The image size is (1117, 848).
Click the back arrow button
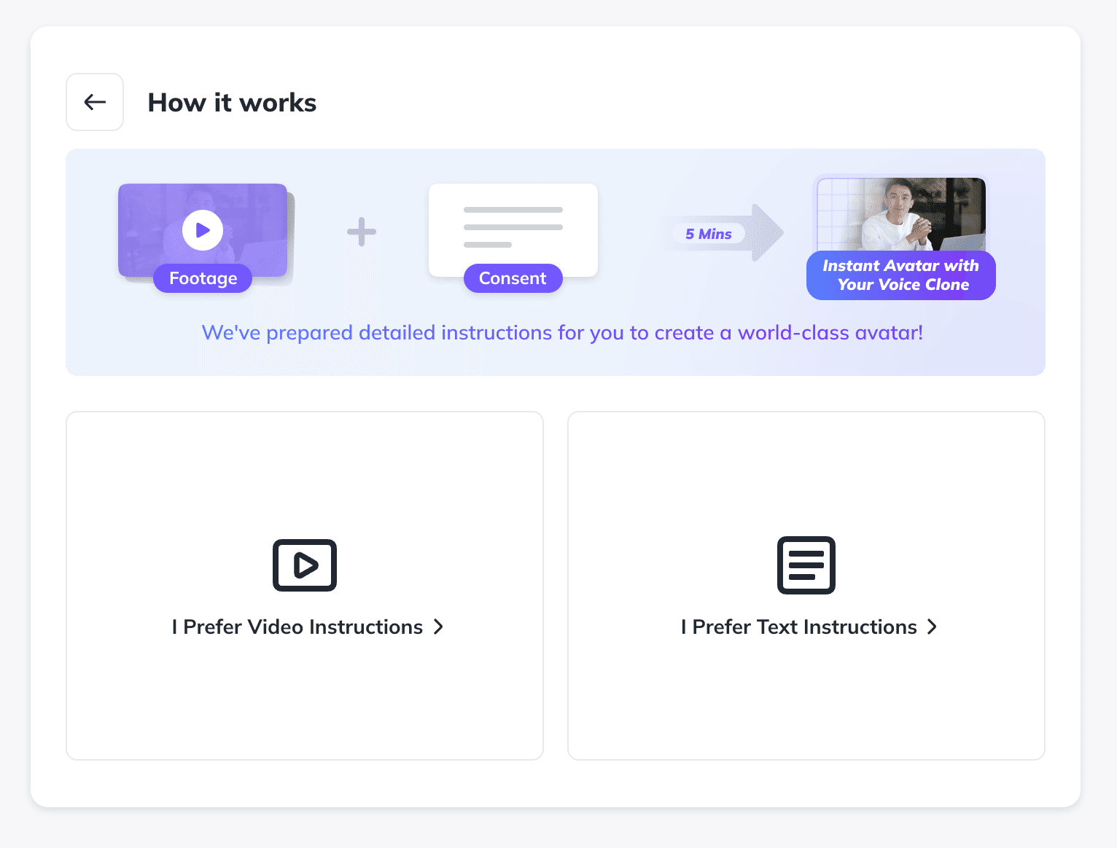pos(95,102)
